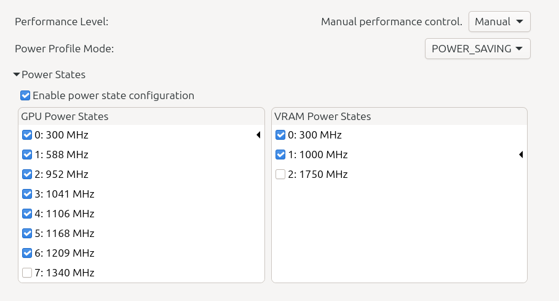Toggle GPU state 6: 1209 MHz checkbox

pos(27,253)
